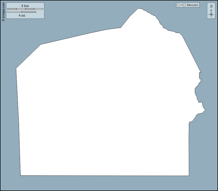Click the southwest corner of the white territory
Image resolution: width=218 pixels, height=191 pixels.
(x=21, y=175)
